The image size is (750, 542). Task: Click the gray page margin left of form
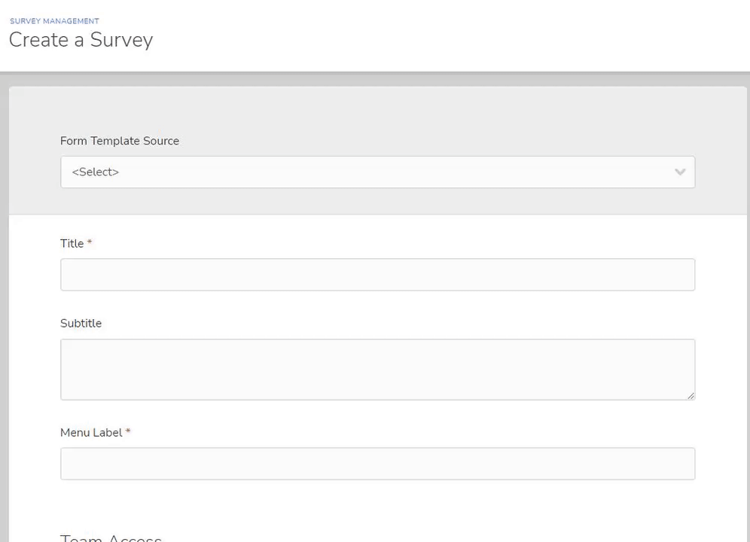[5, 311]
